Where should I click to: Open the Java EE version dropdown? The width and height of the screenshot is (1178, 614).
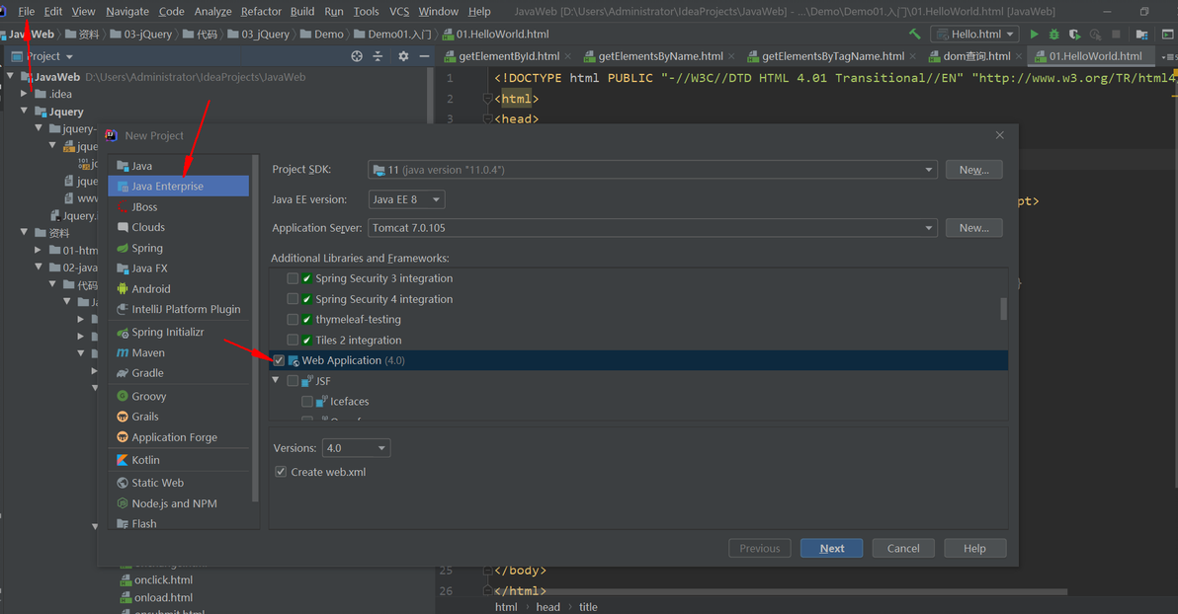pyautogui.click(x=406, y=199)
